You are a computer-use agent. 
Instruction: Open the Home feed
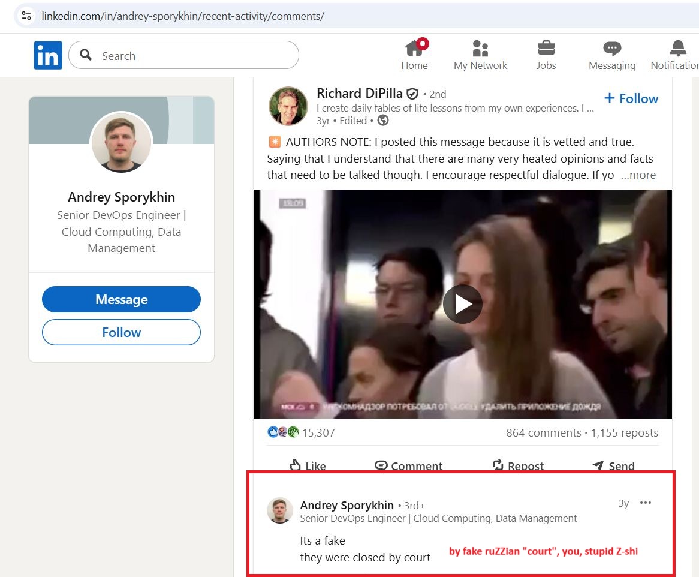tap(414, 54)
